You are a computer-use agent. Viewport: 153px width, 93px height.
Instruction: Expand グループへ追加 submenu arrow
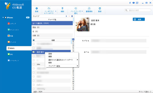pos(77,66)
